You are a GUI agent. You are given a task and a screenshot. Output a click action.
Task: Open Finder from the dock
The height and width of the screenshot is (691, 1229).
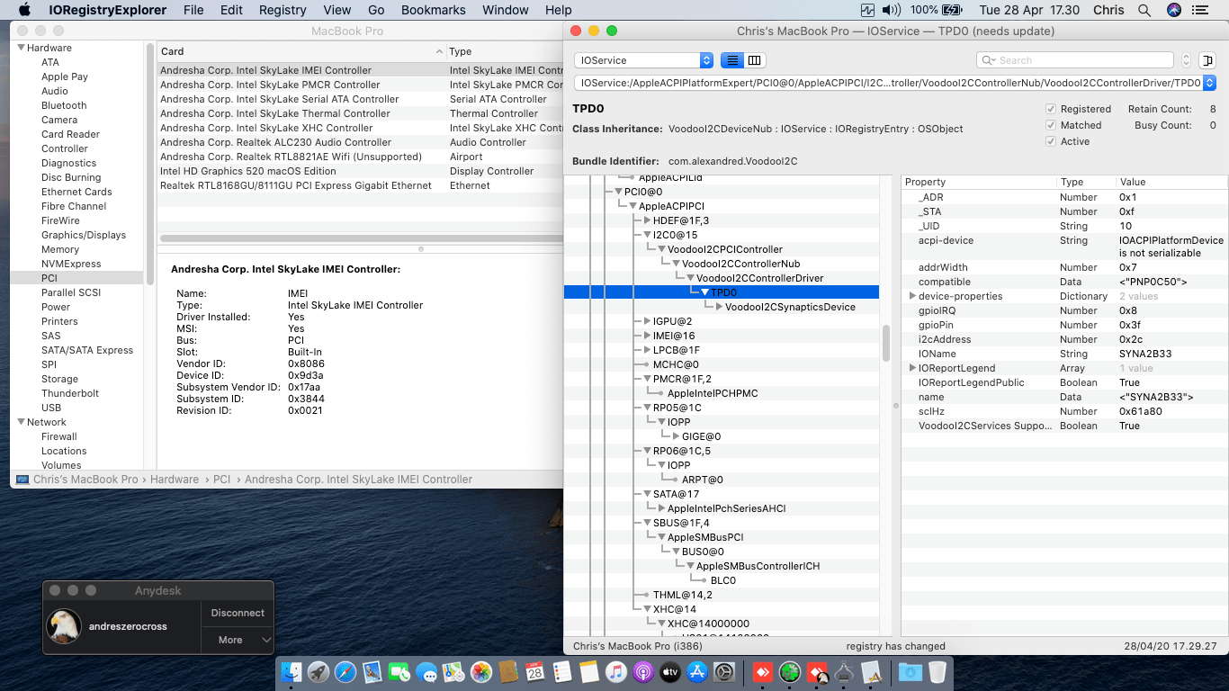292,671
